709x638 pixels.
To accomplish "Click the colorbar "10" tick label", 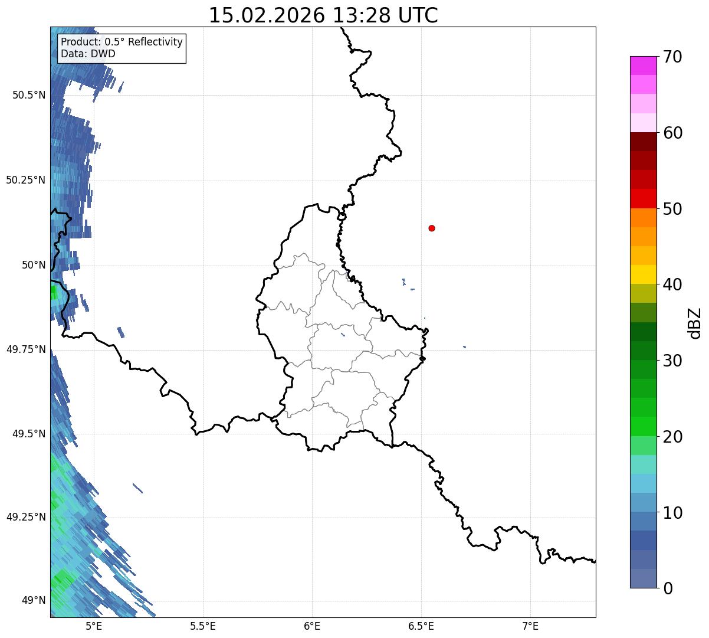I will click(673, 512).
